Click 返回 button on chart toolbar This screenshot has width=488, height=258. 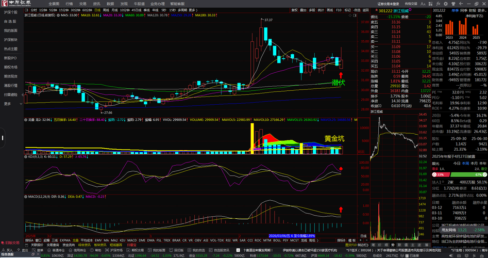[x=366, y=10]
